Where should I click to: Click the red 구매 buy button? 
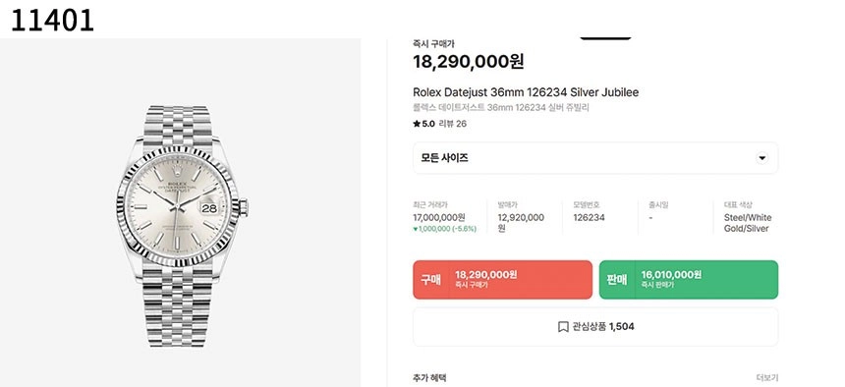click(502, 279)
